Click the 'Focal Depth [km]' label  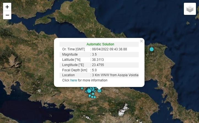point(75,70)
